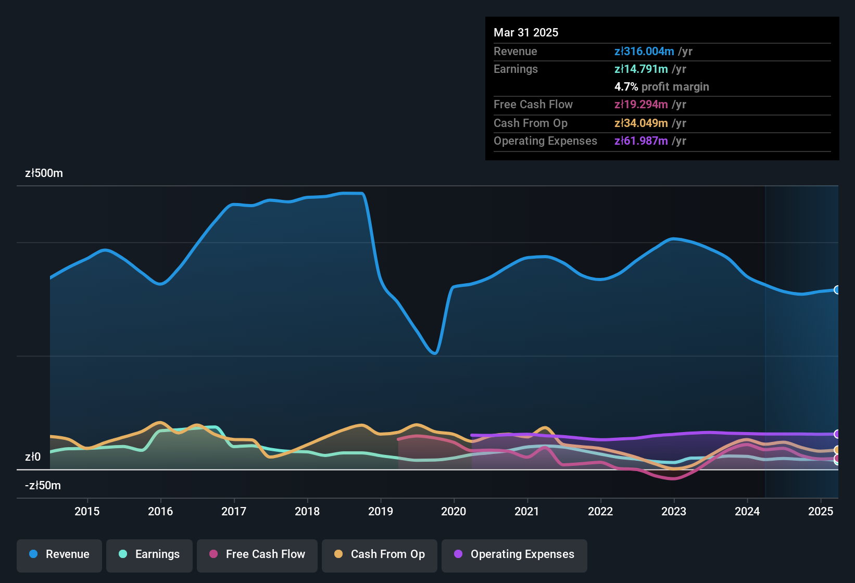Screen dimensions: 855x583
Task: Toggle the Revenue series in the legend
Action: click(59, 554)
